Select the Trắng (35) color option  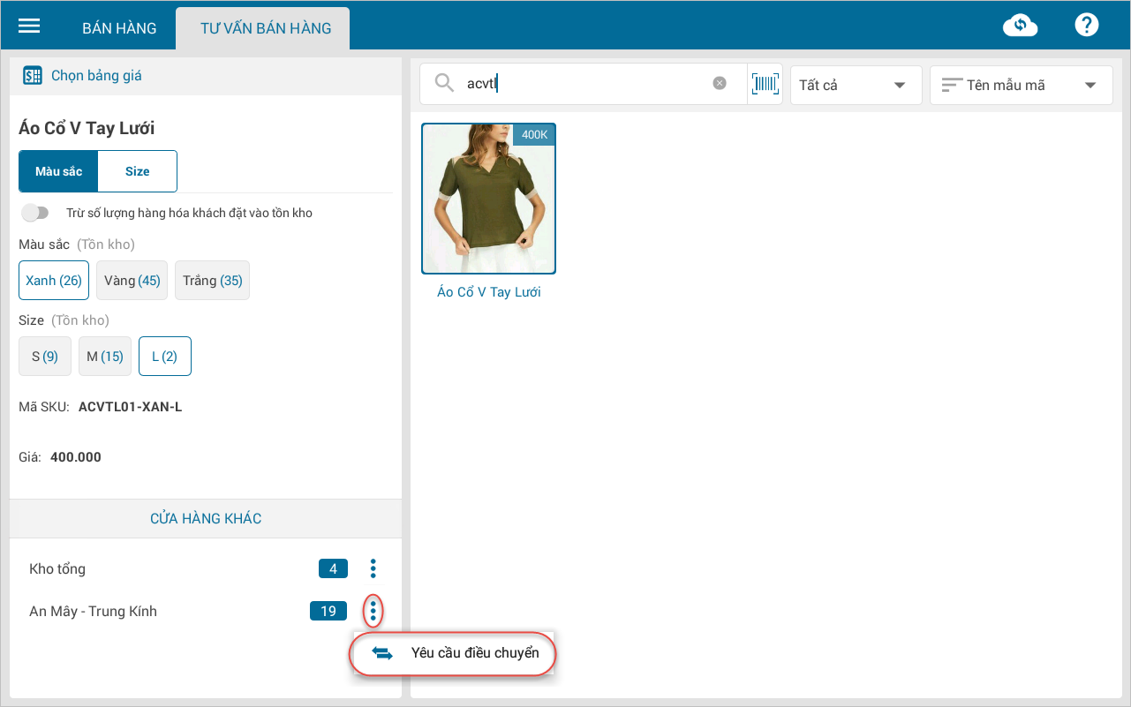[x=212, y=281]
